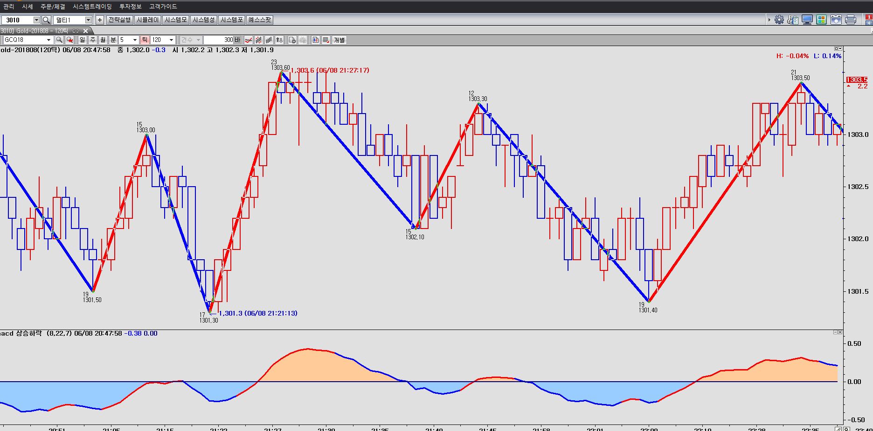
Task: Expand the 멀티1 dropdown list
Action: pyautogui.click(x=88, y=20)
